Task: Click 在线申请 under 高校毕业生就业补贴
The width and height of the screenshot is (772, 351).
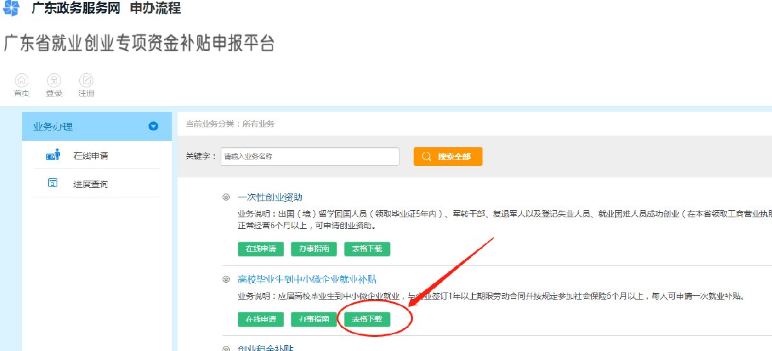Action: (x=261, y=319)
